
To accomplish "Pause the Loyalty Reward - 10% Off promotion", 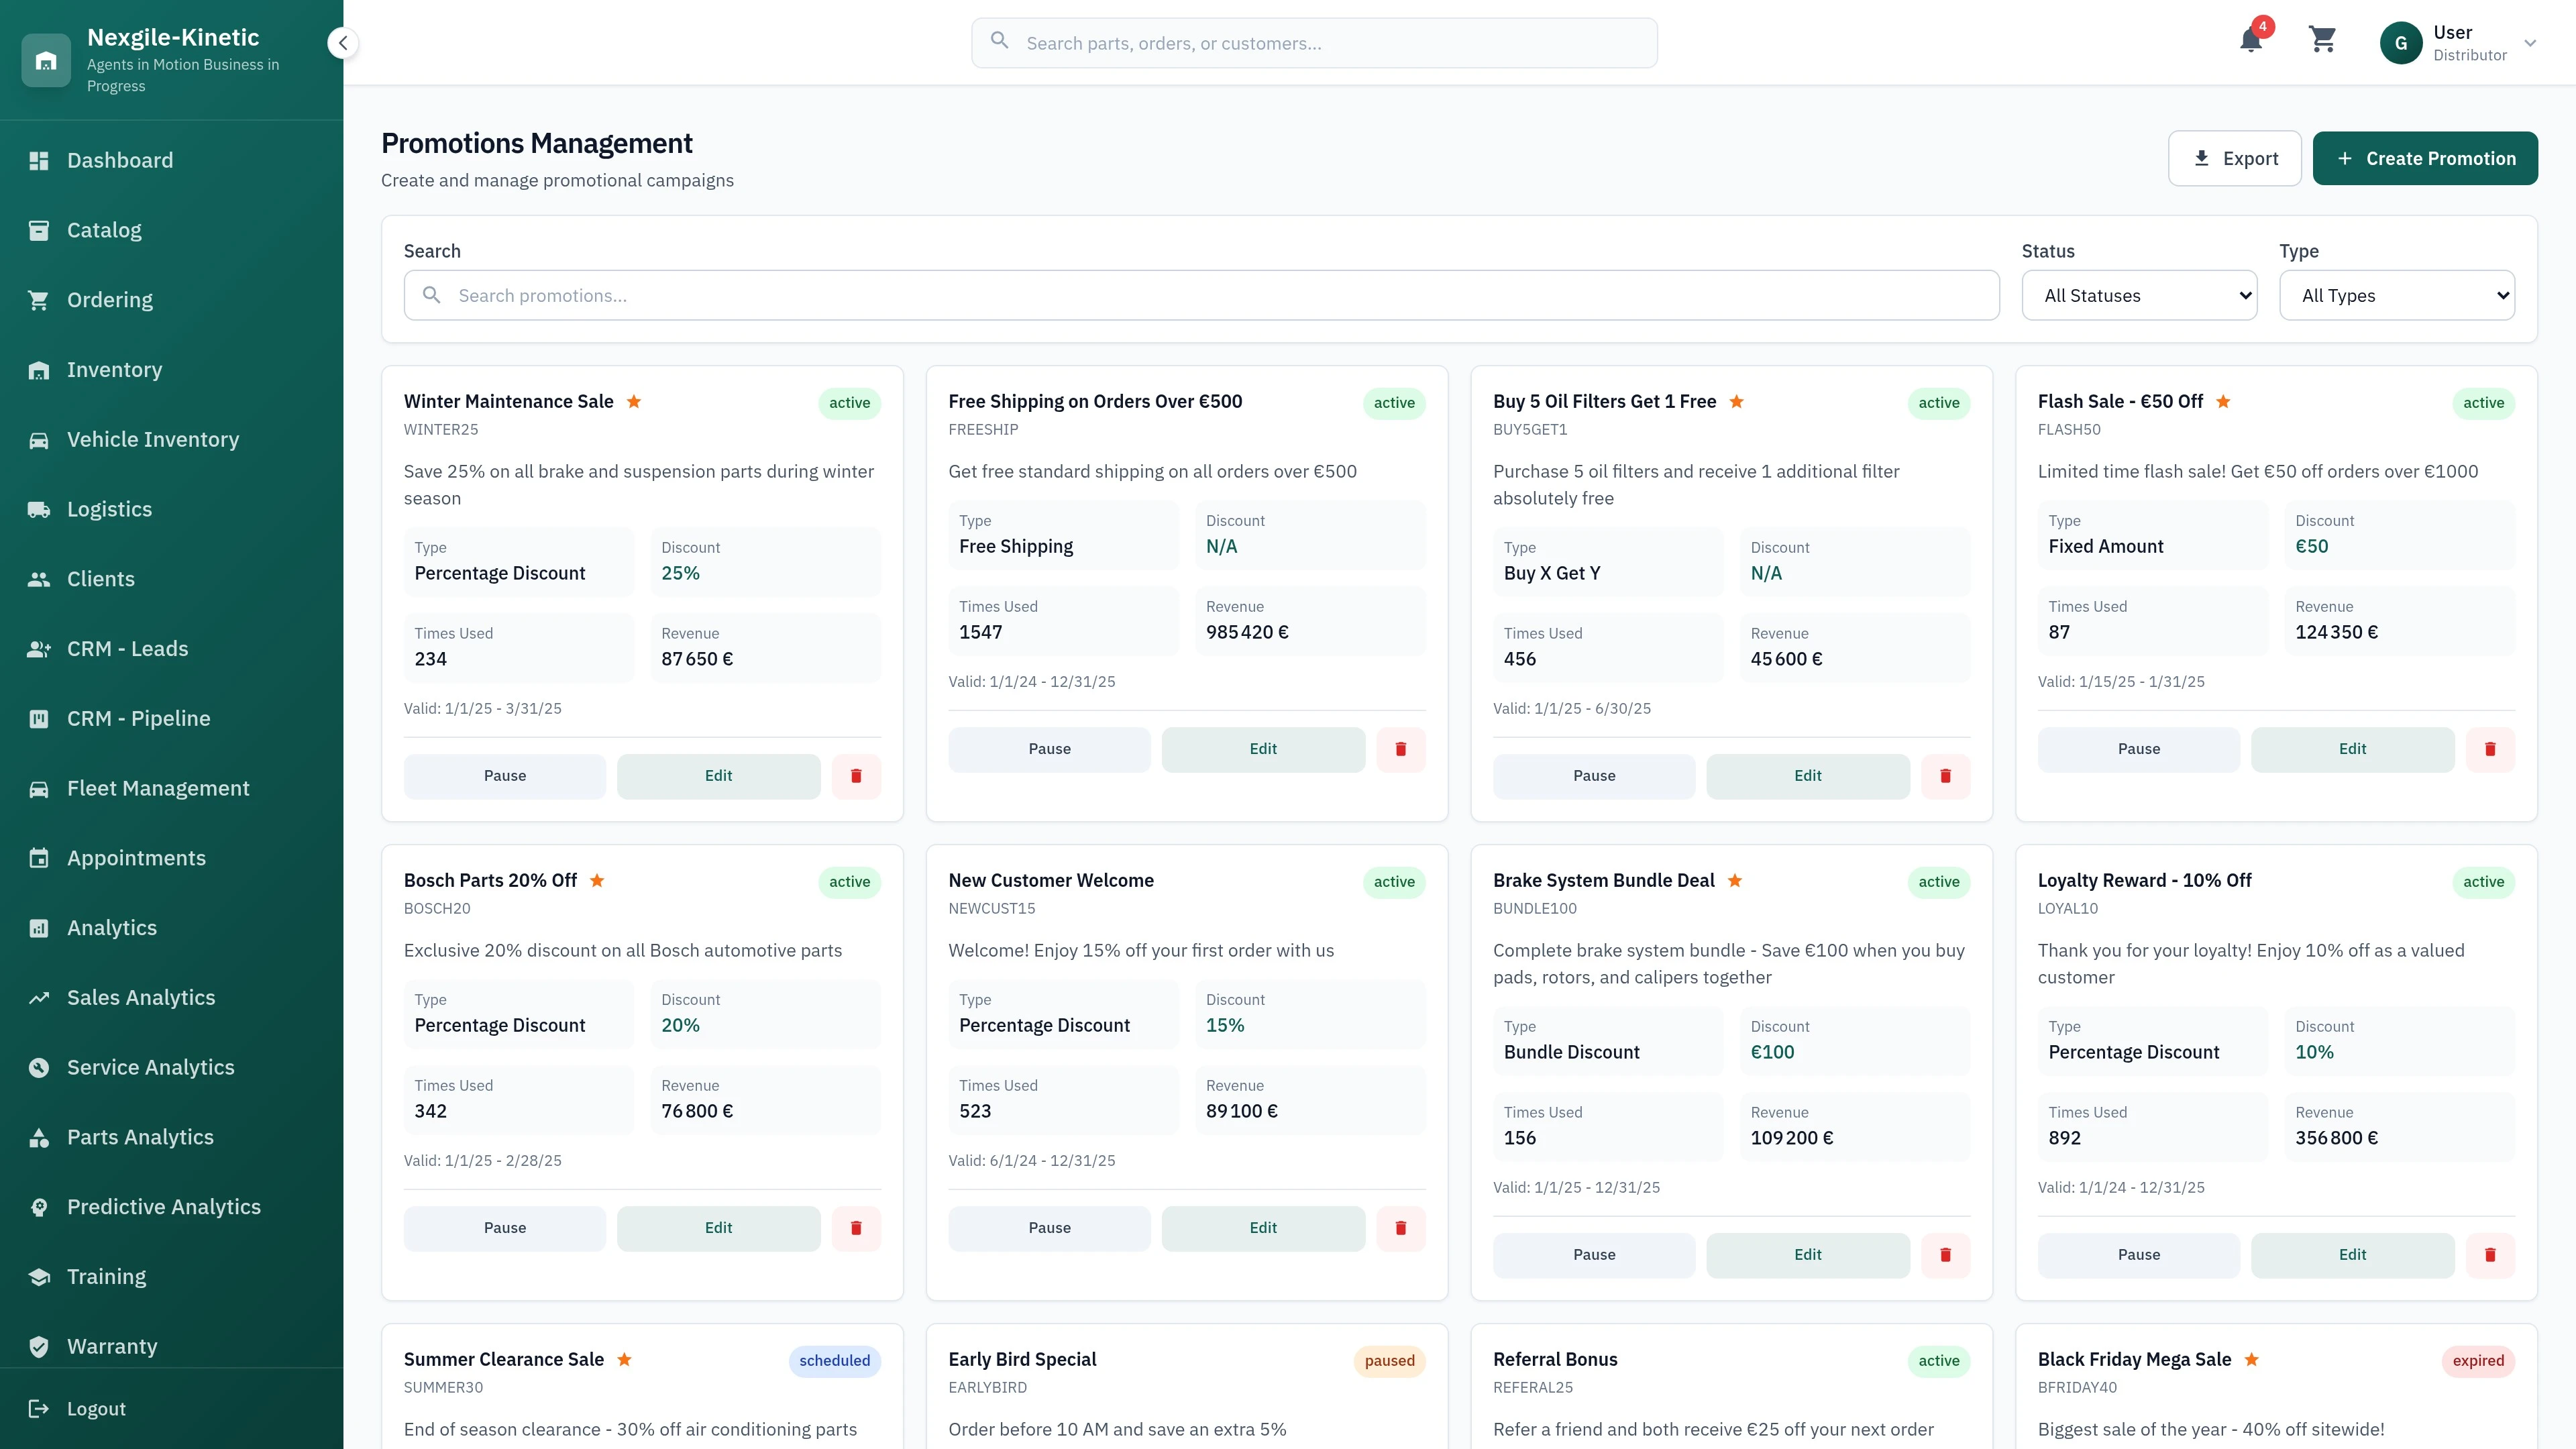I will click(x=2138, y=1255).
